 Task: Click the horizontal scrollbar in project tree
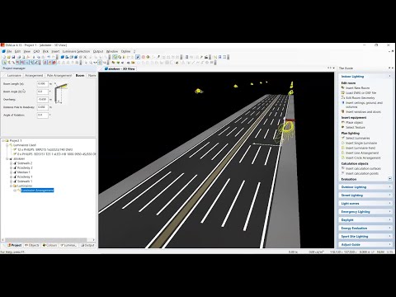[x=45, y=240]
